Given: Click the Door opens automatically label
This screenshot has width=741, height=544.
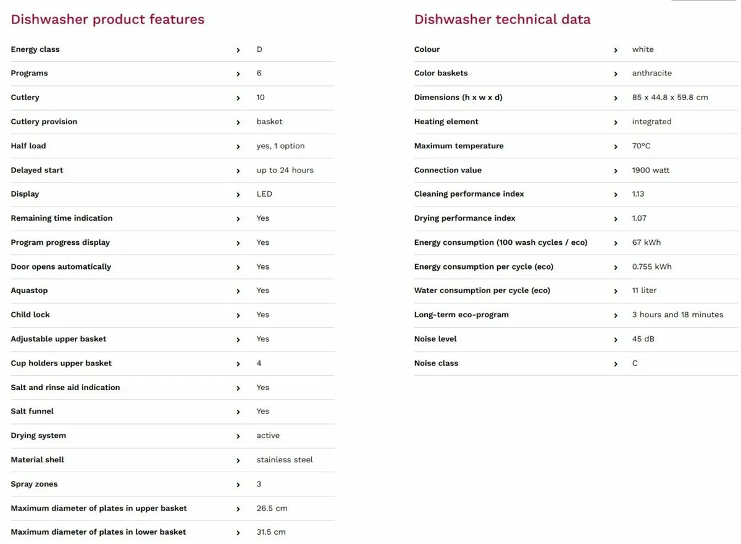Looking at the screenshot, I should [61, 266].
